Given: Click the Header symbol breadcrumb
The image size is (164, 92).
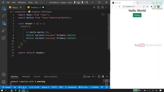Looking at the screenshot, I should coord(48,12).
